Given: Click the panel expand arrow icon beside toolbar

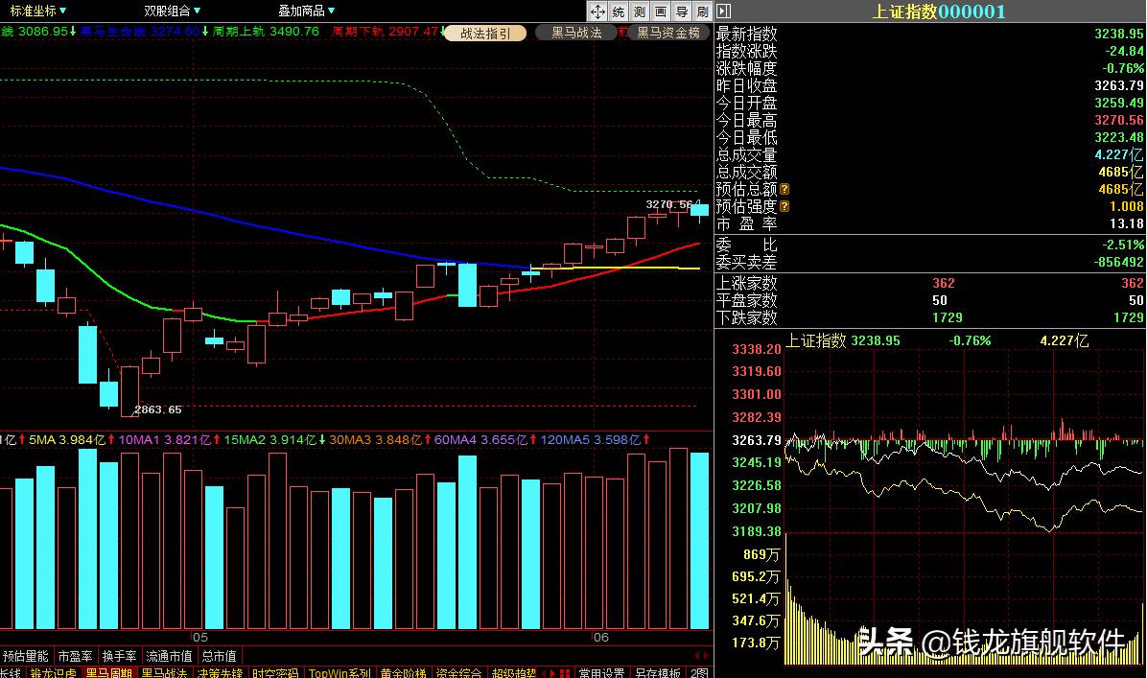Looking at the screenshot, I should [x=721, y=12].
